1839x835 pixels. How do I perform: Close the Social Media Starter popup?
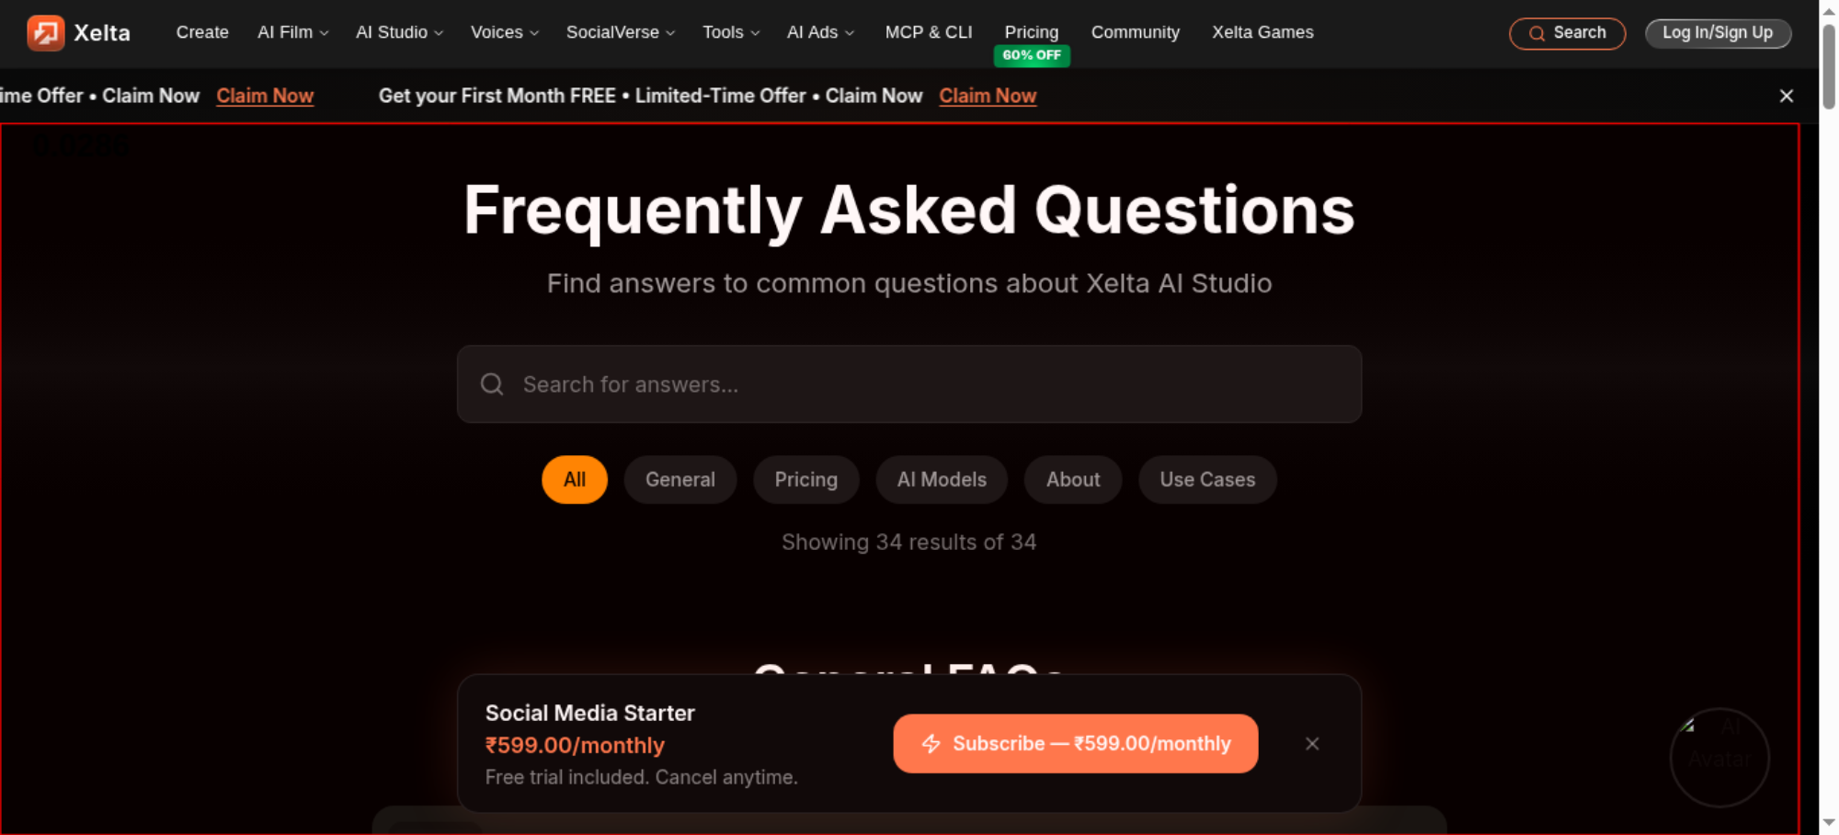pos(1312,744)
